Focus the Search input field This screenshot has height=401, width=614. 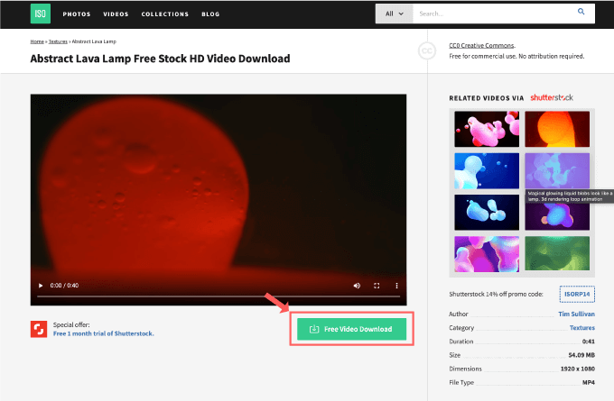coord(493,14)
